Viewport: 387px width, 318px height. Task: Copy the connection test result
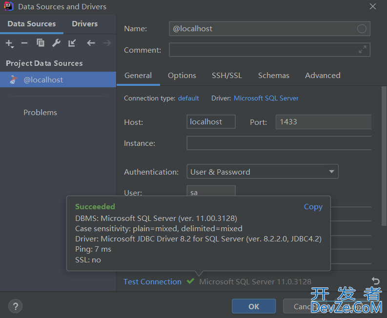[x=313, y=207]
